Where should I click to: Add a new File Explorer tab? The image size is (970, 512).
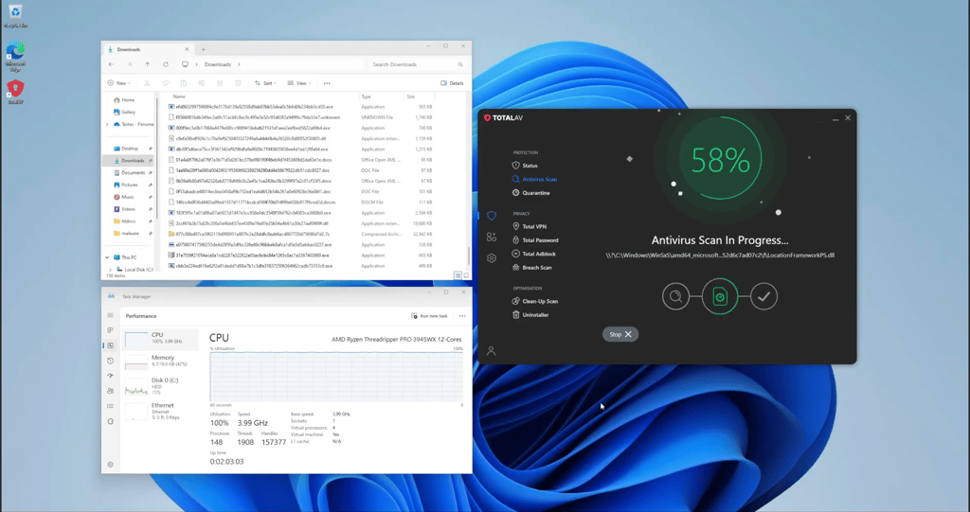point(203,49)
